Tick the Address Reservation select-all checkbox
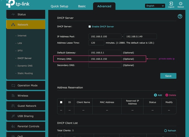189x137 pixels. pos(61,102)
